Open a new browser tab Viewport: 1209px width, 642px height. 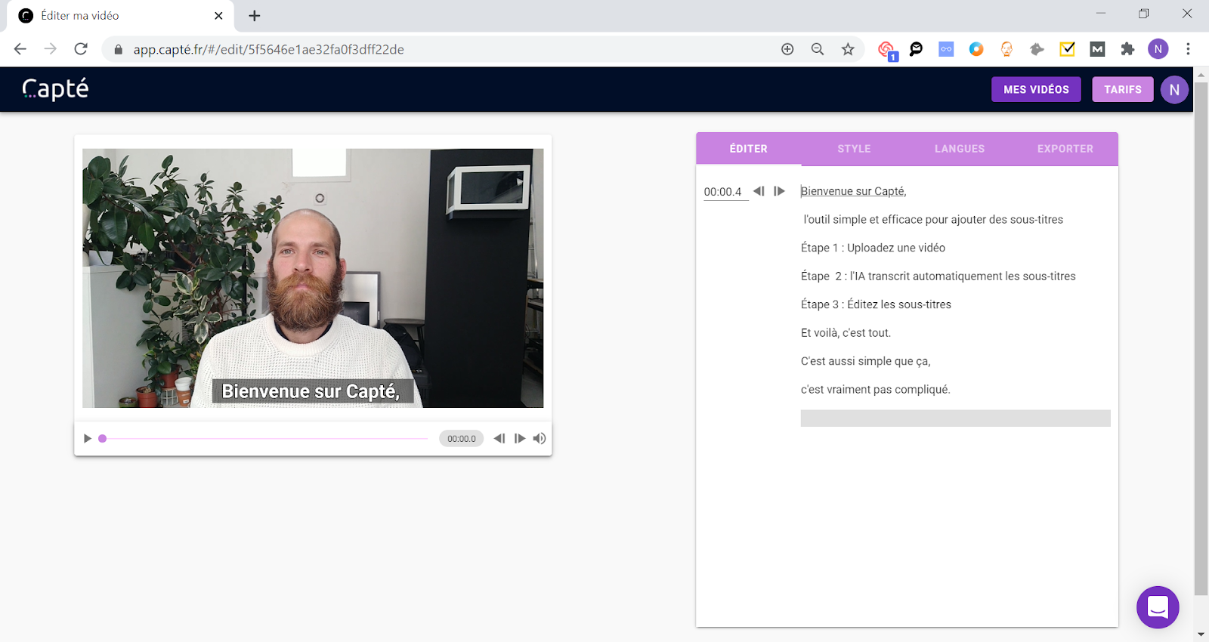pyautogui.click(x=255, y=15)
